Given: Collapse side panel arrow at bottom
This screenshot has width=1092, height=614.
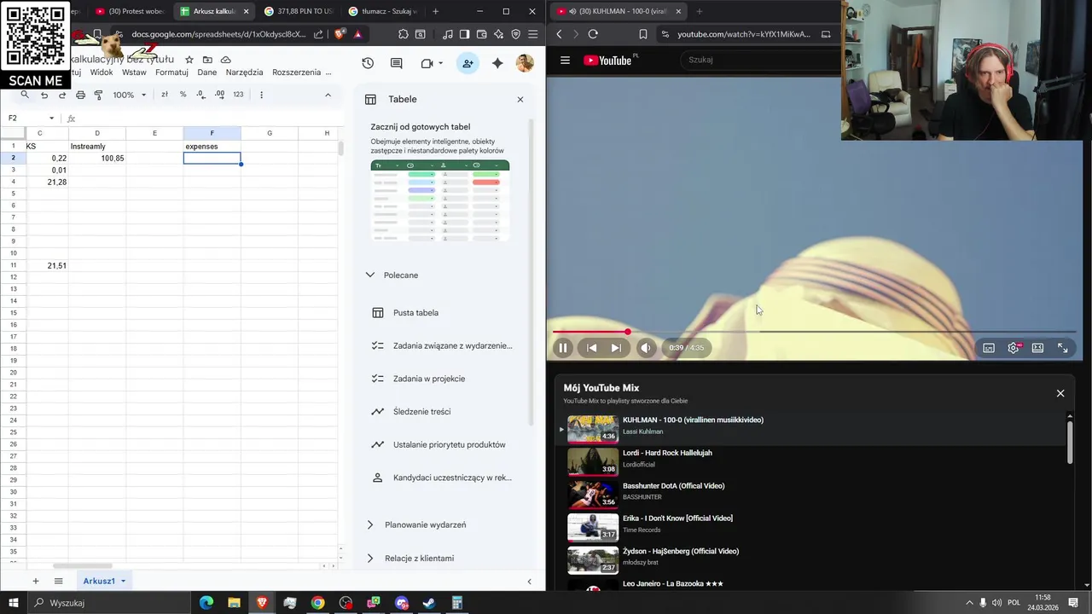Looking at the screenshot, I should point(529,582).
